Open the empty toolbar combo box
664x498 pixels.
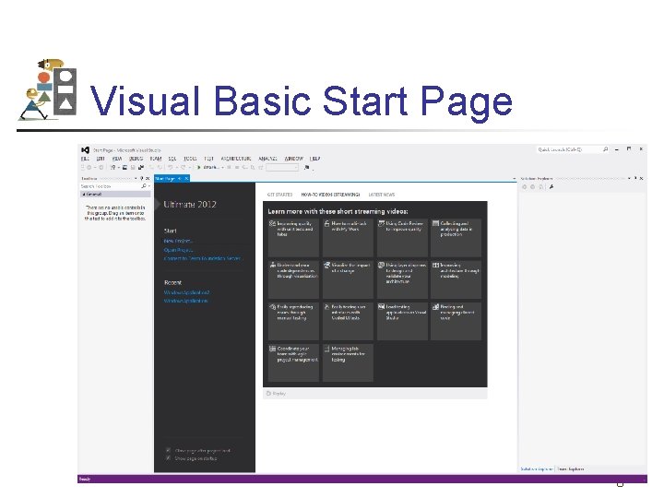tap(282, 168)
